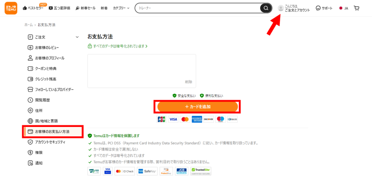Click the search magnifier button

coord(266,8)
